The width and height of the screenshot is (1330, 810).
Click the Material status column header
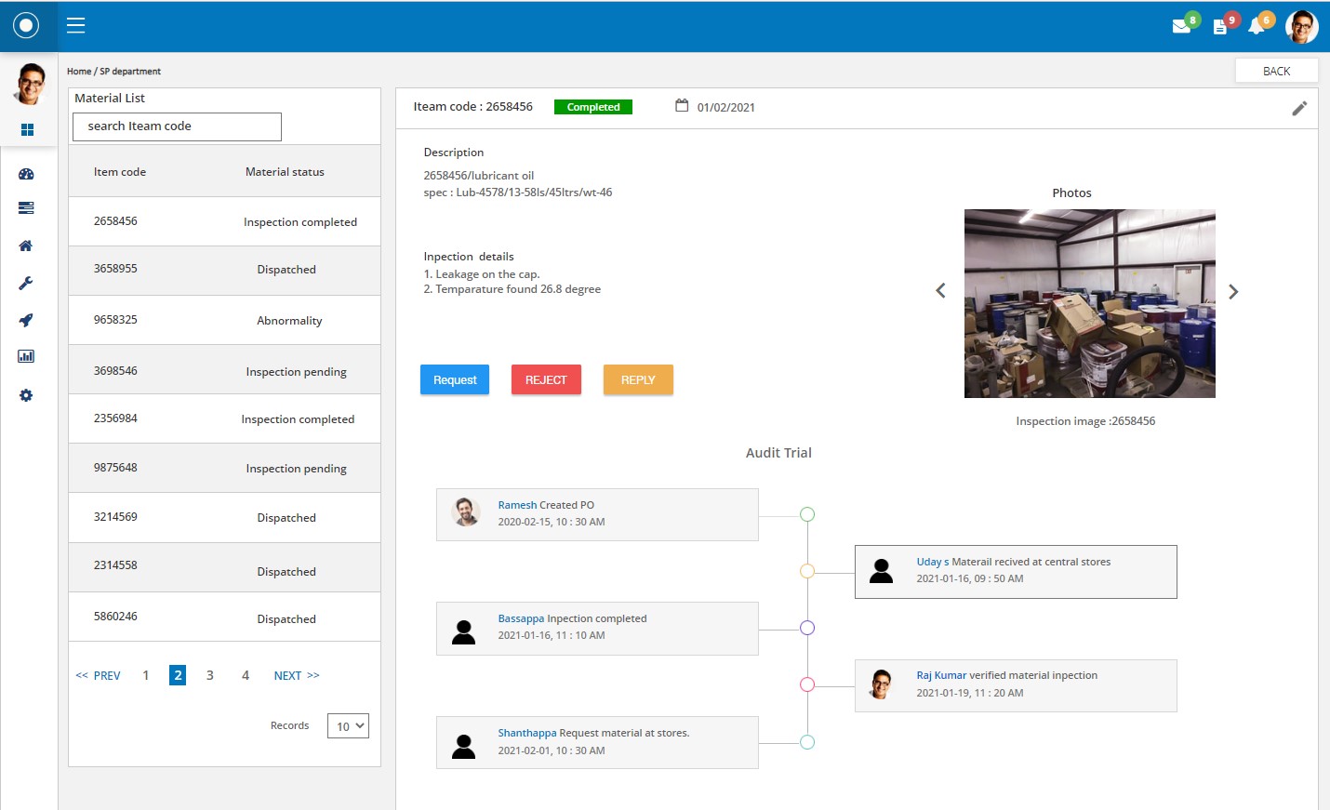[285, 172]
